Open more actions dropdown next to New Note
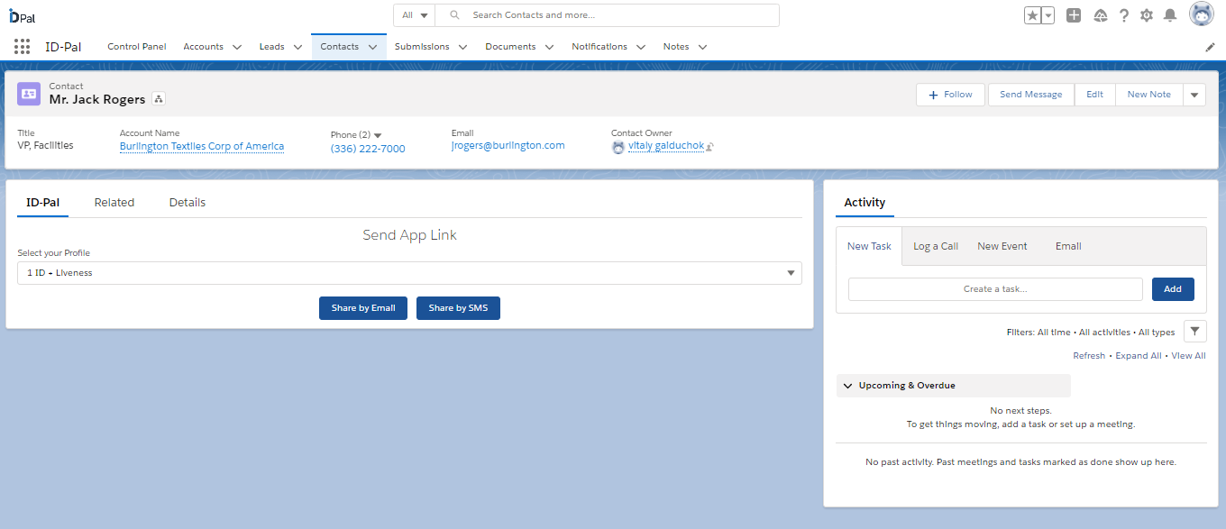The height and width of the screenshot is (529, 1226). click(1194, 95)
